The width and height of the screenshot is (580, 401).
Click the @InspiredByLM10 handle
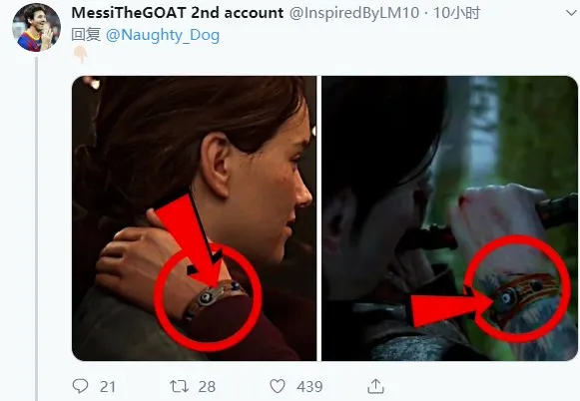click(x=354, y=13)
